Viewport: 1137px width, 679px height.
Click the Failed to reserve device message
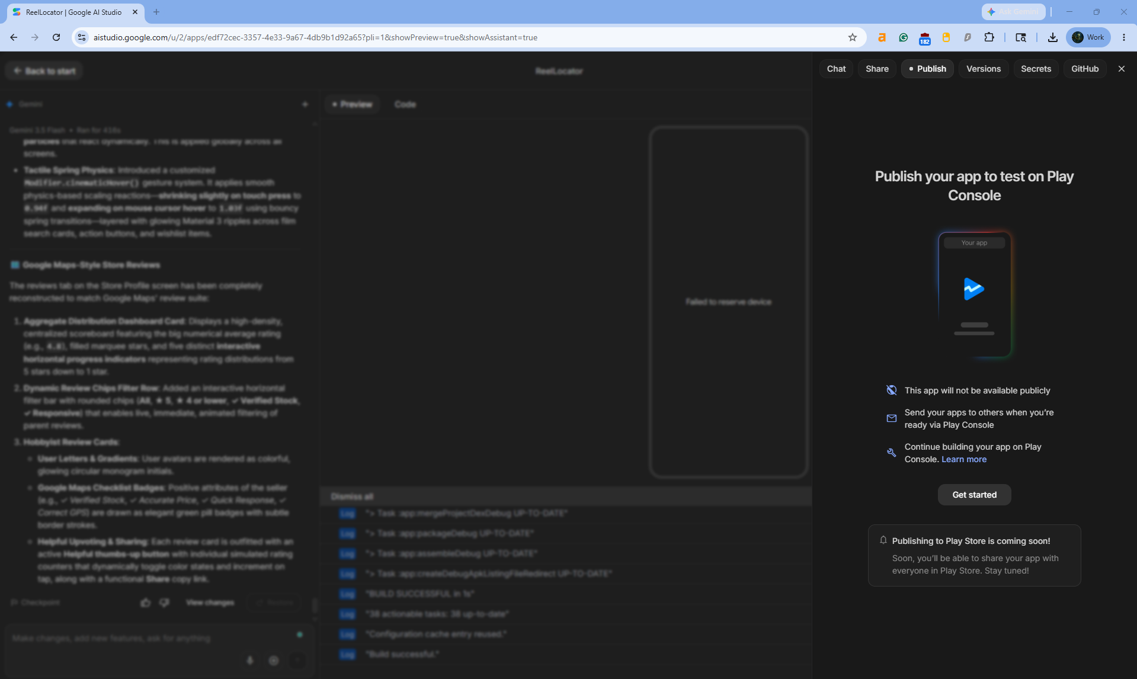tap(728, 302)
